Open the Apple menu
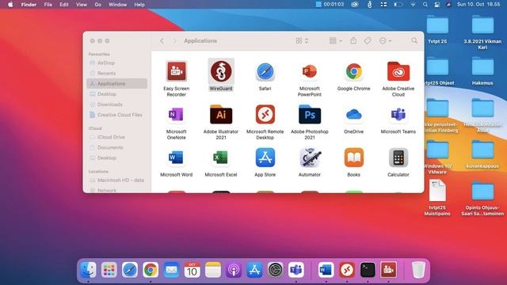Screen dimensions: 507x285 tap(10, 5)
